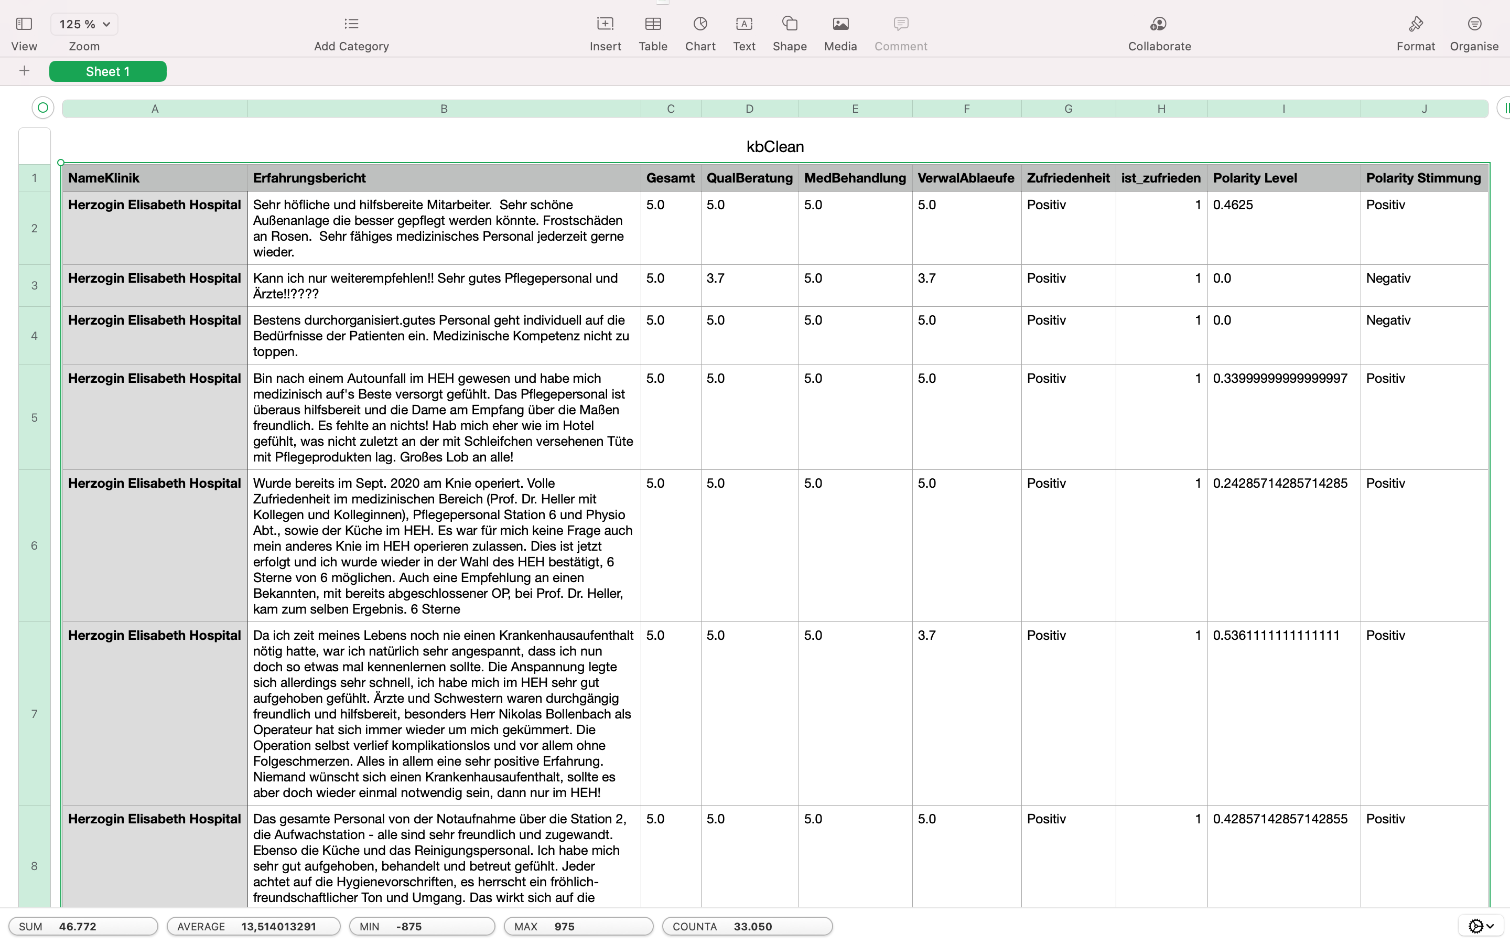Open the Shape picker icon
Image resolution: width=1510 pixels, height=944 pixels.
[789, 24]
